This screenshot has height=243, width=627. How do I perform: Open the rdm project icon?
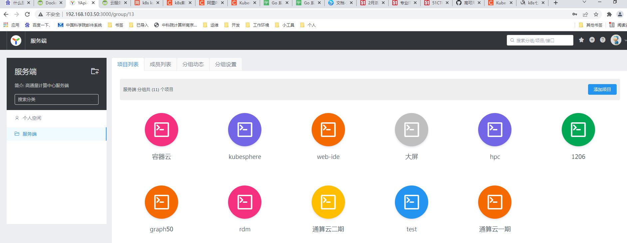245,202
